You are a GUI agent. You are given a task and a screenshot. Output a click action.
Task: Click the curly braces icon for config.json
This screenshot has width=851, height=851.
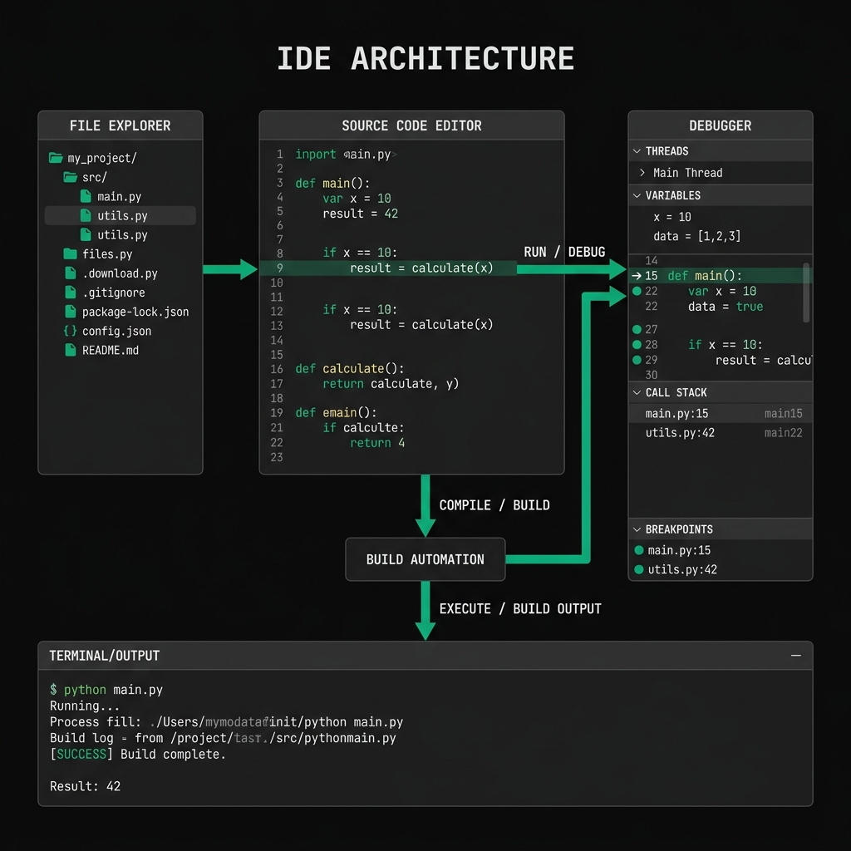point(70,331)
